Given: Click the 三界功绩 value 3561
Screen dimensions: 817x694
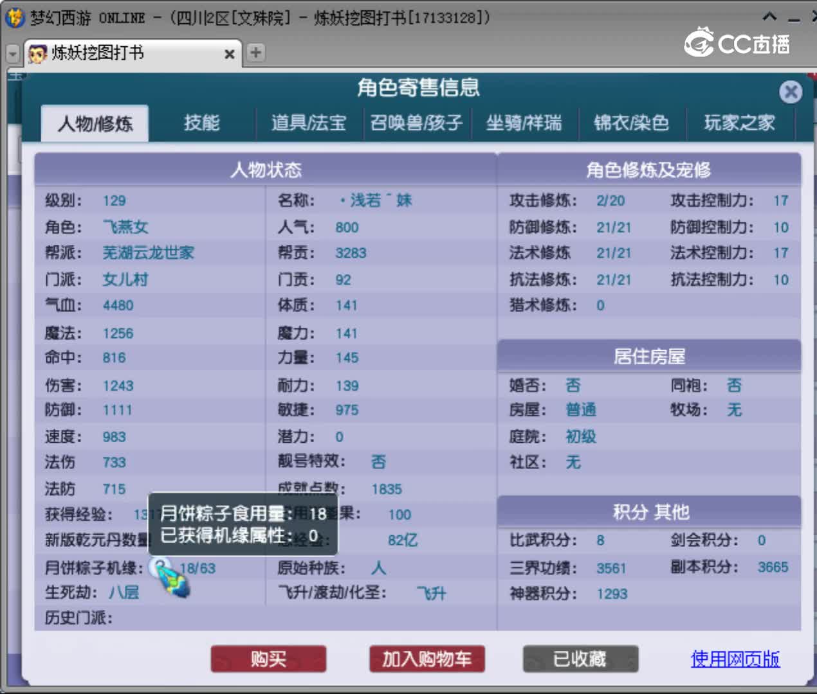Looking at the screenshot, I should pyautogui.click(x=611, y=568).
